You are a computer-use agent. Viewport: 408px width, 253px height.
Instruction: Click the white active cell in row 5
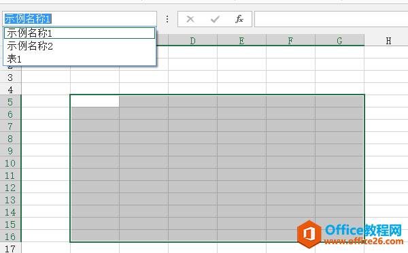point(95,101)
